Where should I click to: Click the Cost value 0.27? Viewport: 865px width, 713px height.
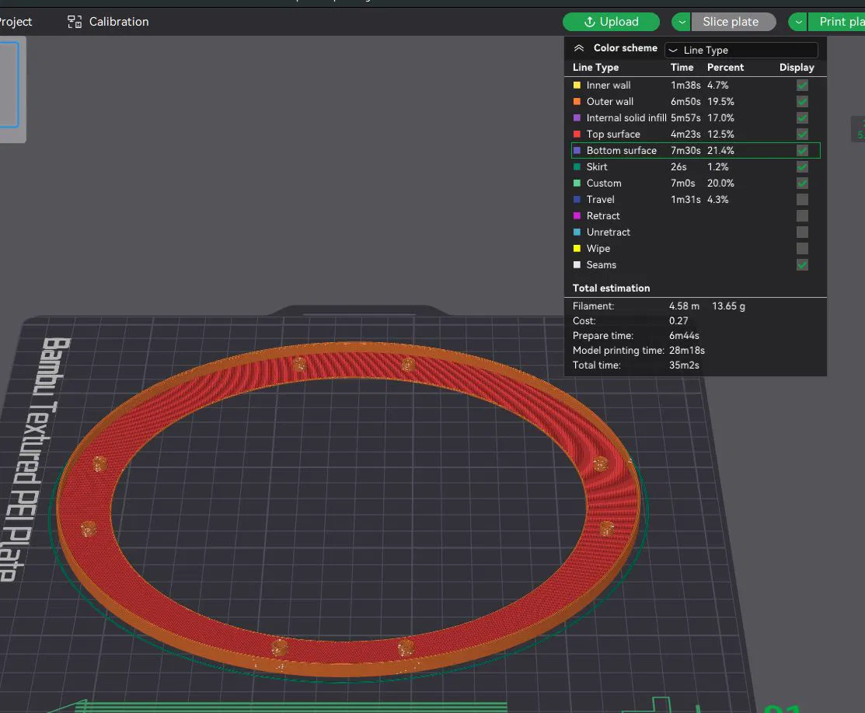tap(678, 320)
